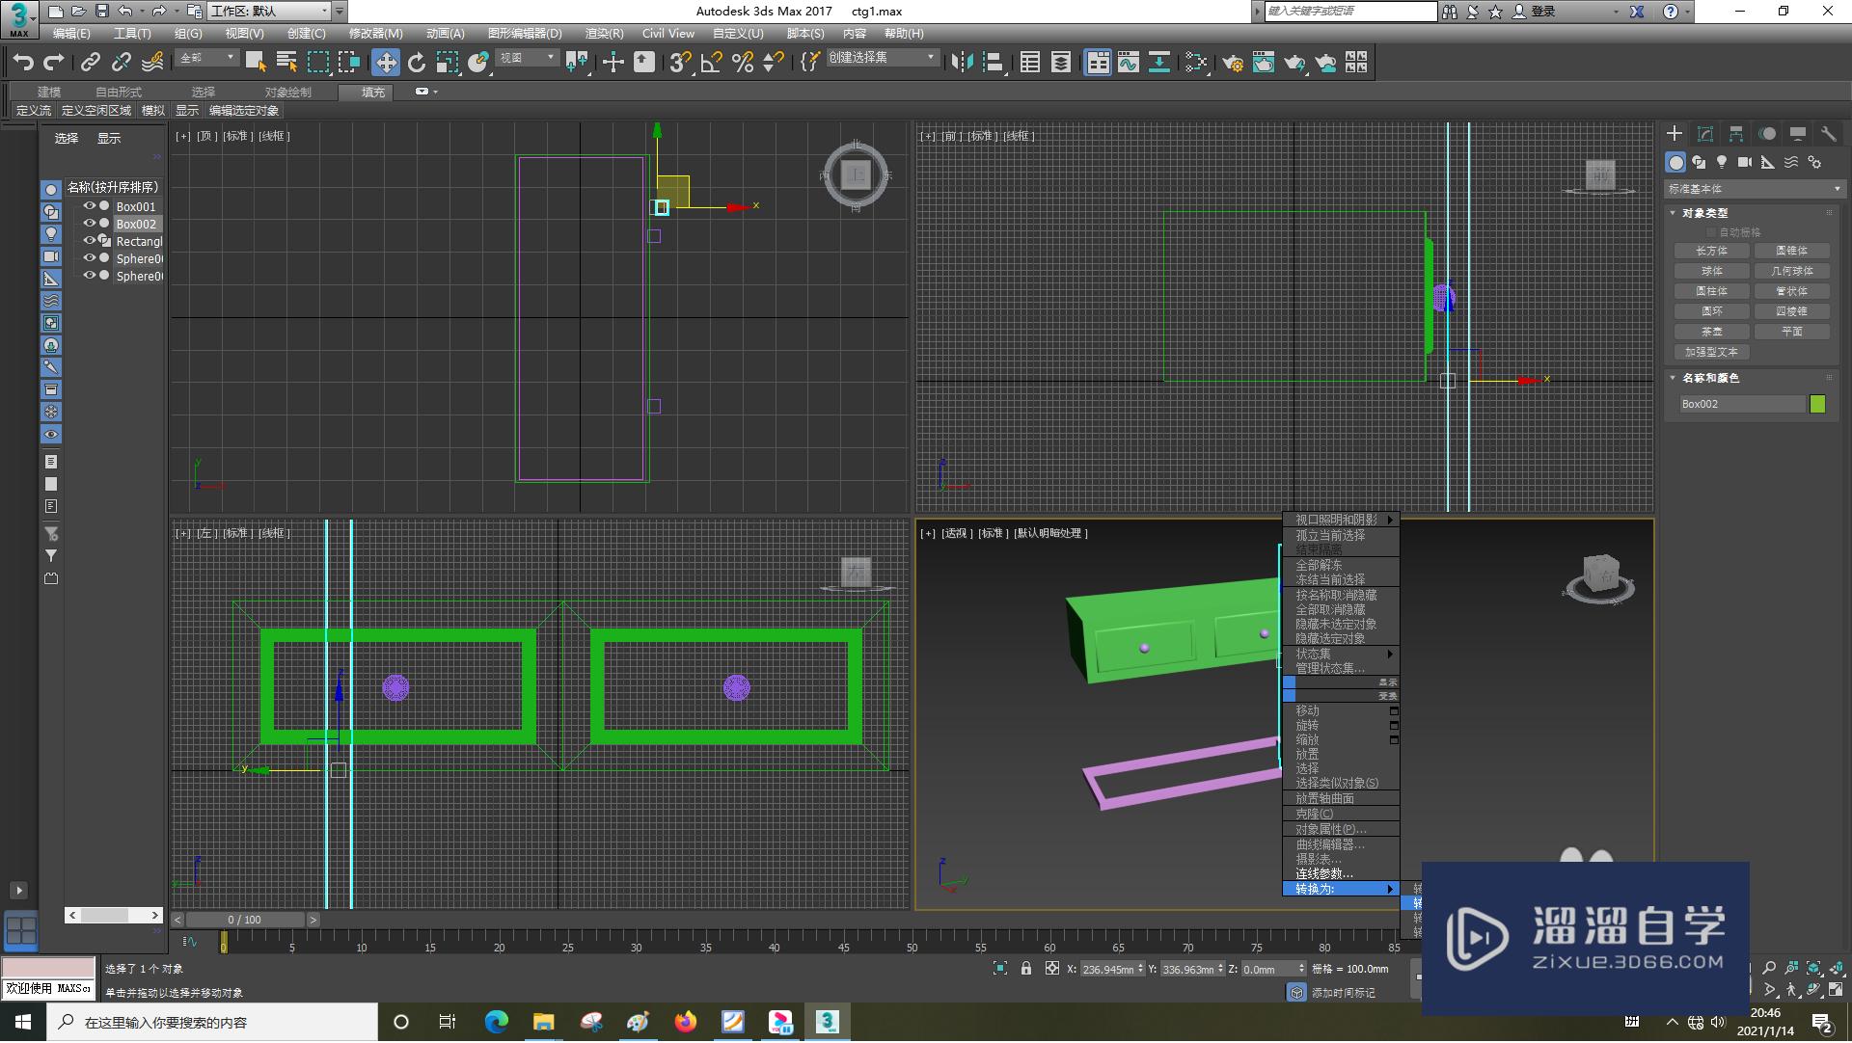Choose the Rectangular Selection Region tool
Viewport: 1852px width, 1043px height.
pos(317,63)
